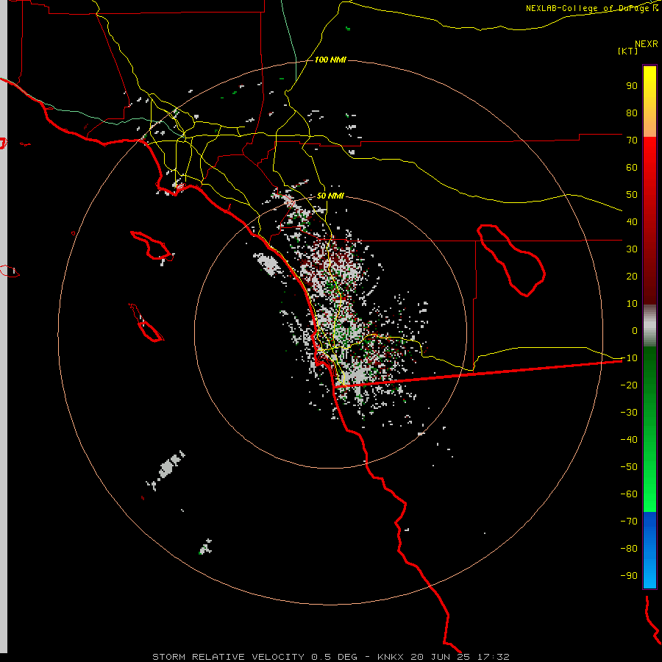Select the 0 value on velocity scale
This screenshot has width=662, height=662.
point(635,330)
